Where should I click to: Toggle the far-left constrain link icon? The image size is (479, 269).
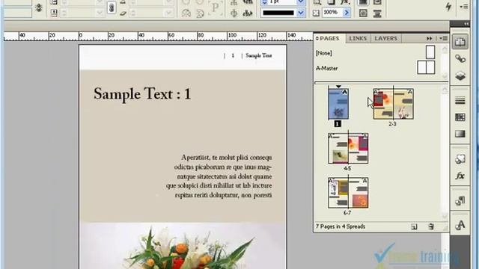38,7
